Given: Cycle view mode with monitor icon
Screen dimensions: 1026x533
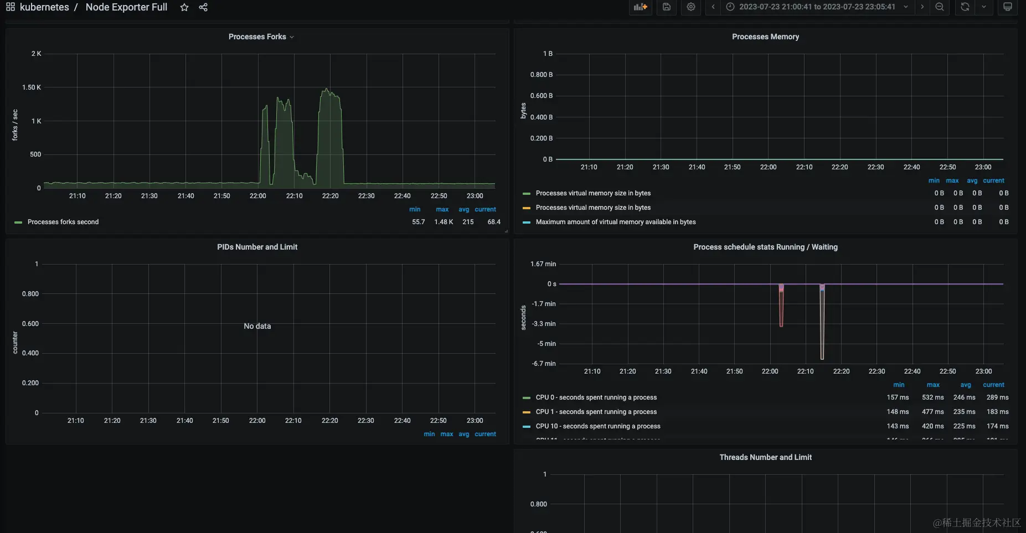Looking at the screenshot, I should [x=1008, y=7].
